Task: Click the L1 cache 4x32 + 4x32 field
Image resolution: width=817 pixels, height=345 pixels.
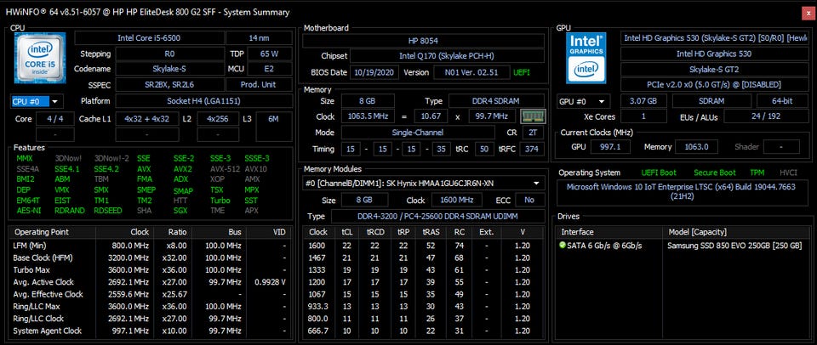Action: (147, 119)
